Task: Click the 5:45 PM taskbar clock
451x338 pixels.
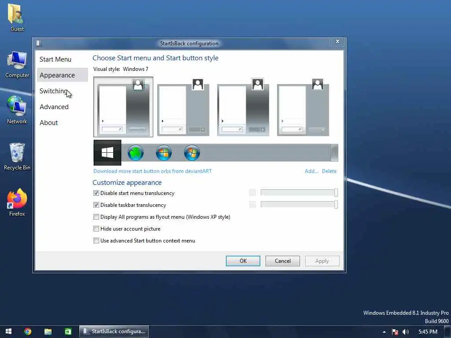Action: pos(428,332)
